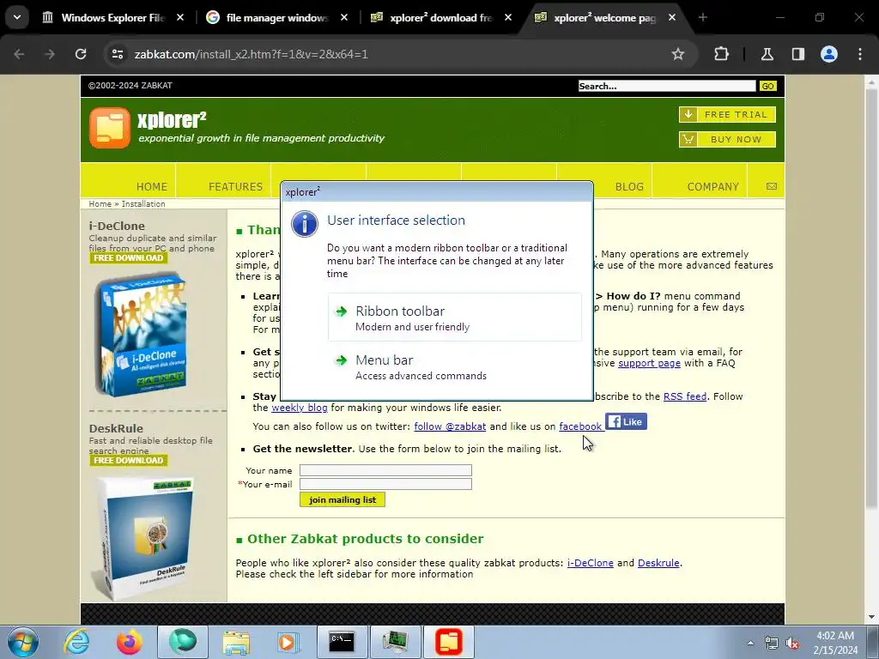
Task: Click DeskRule FREE DOWNLOAD button
Action: (x=129, y=460)
